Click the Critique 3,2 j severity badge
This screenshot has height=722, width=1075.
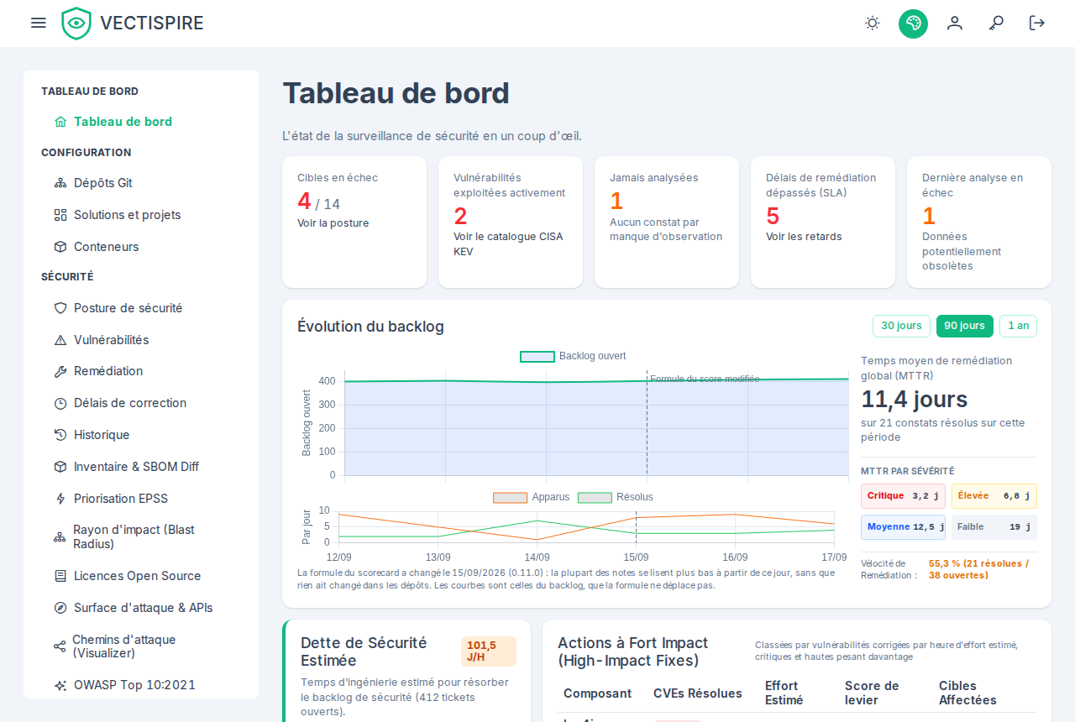pyautogui.click(x=903, y=496)
